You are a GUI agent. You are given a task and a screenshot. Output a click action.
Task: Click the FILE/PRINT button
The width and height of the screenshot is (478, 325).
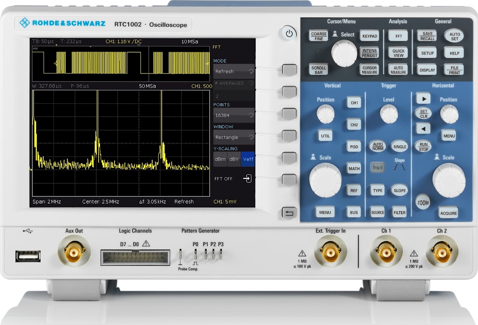click(x=454, y=70)
